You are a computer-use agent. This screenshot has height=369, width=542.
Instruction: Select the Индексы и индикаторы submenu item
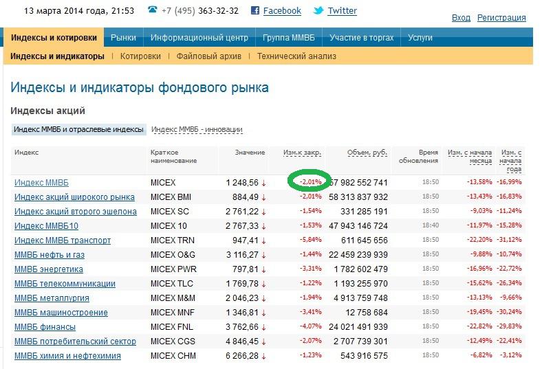57,56
